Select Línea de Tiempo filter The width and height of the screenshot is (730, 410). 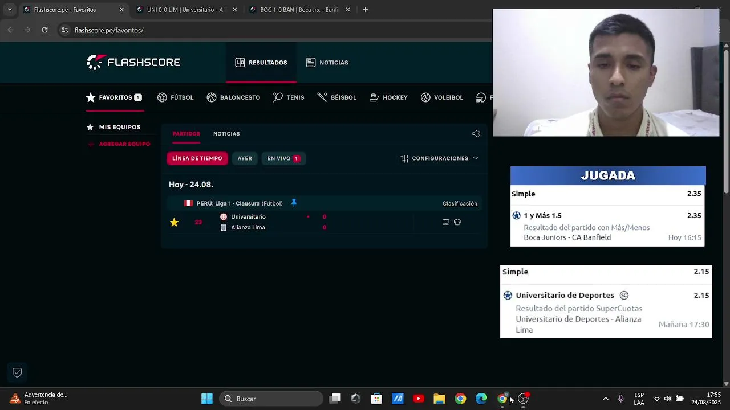click(x=197, y=158)
